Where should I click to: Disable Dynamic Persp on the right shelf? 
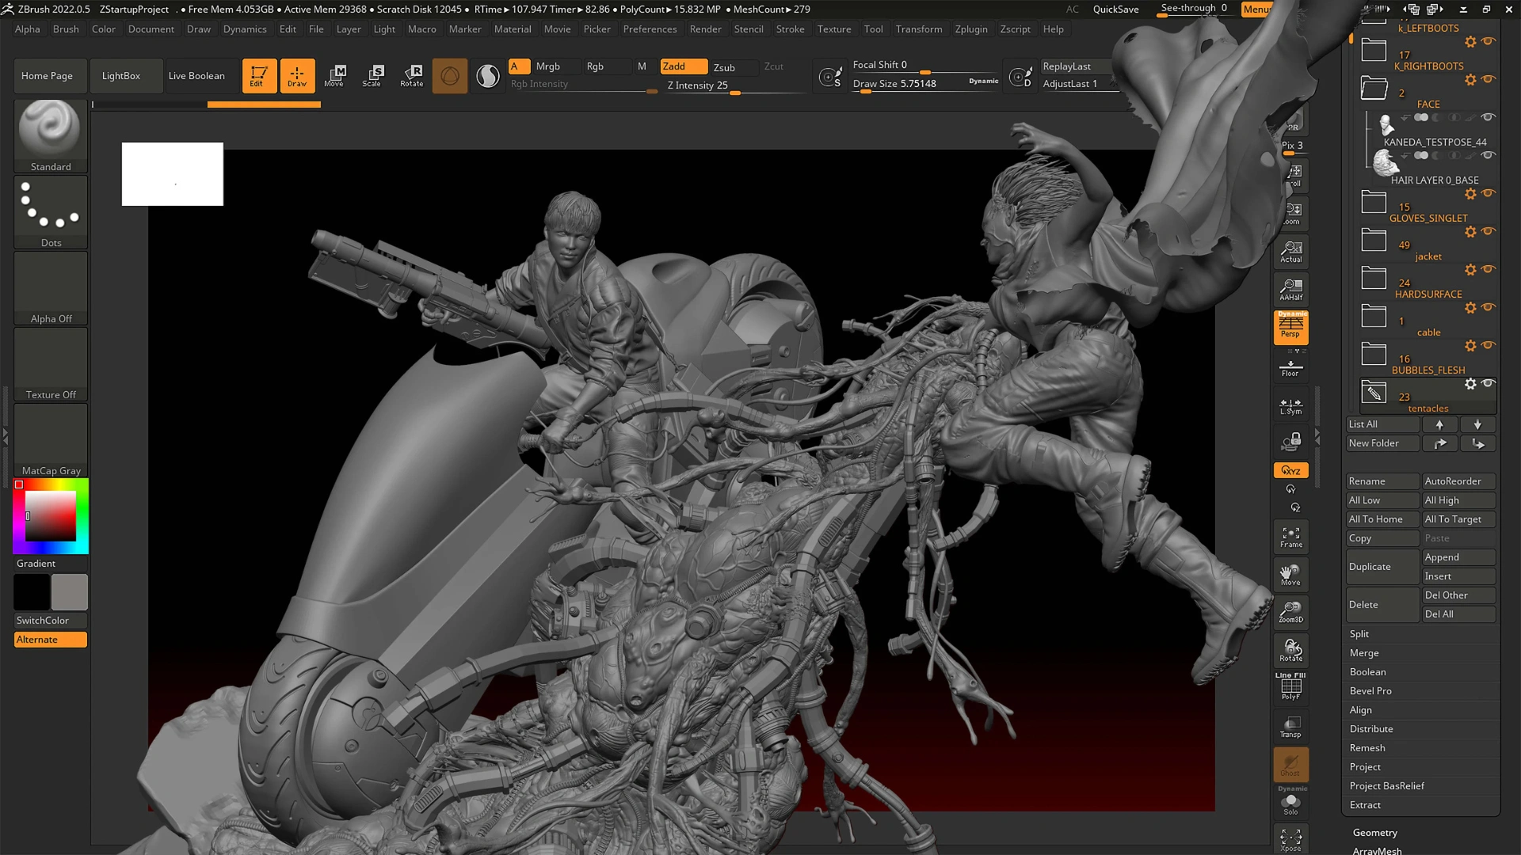coord(1290,327)
